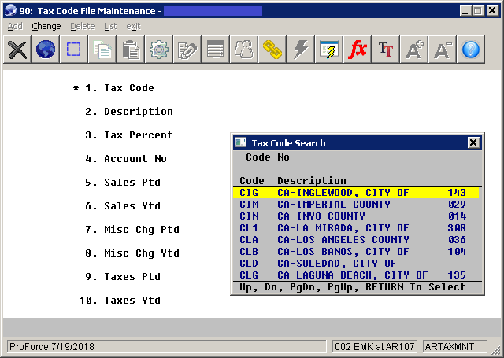Screen dimensions: 504x358
Task: Click the users group toolbar icon
Action: pos(243,50)
